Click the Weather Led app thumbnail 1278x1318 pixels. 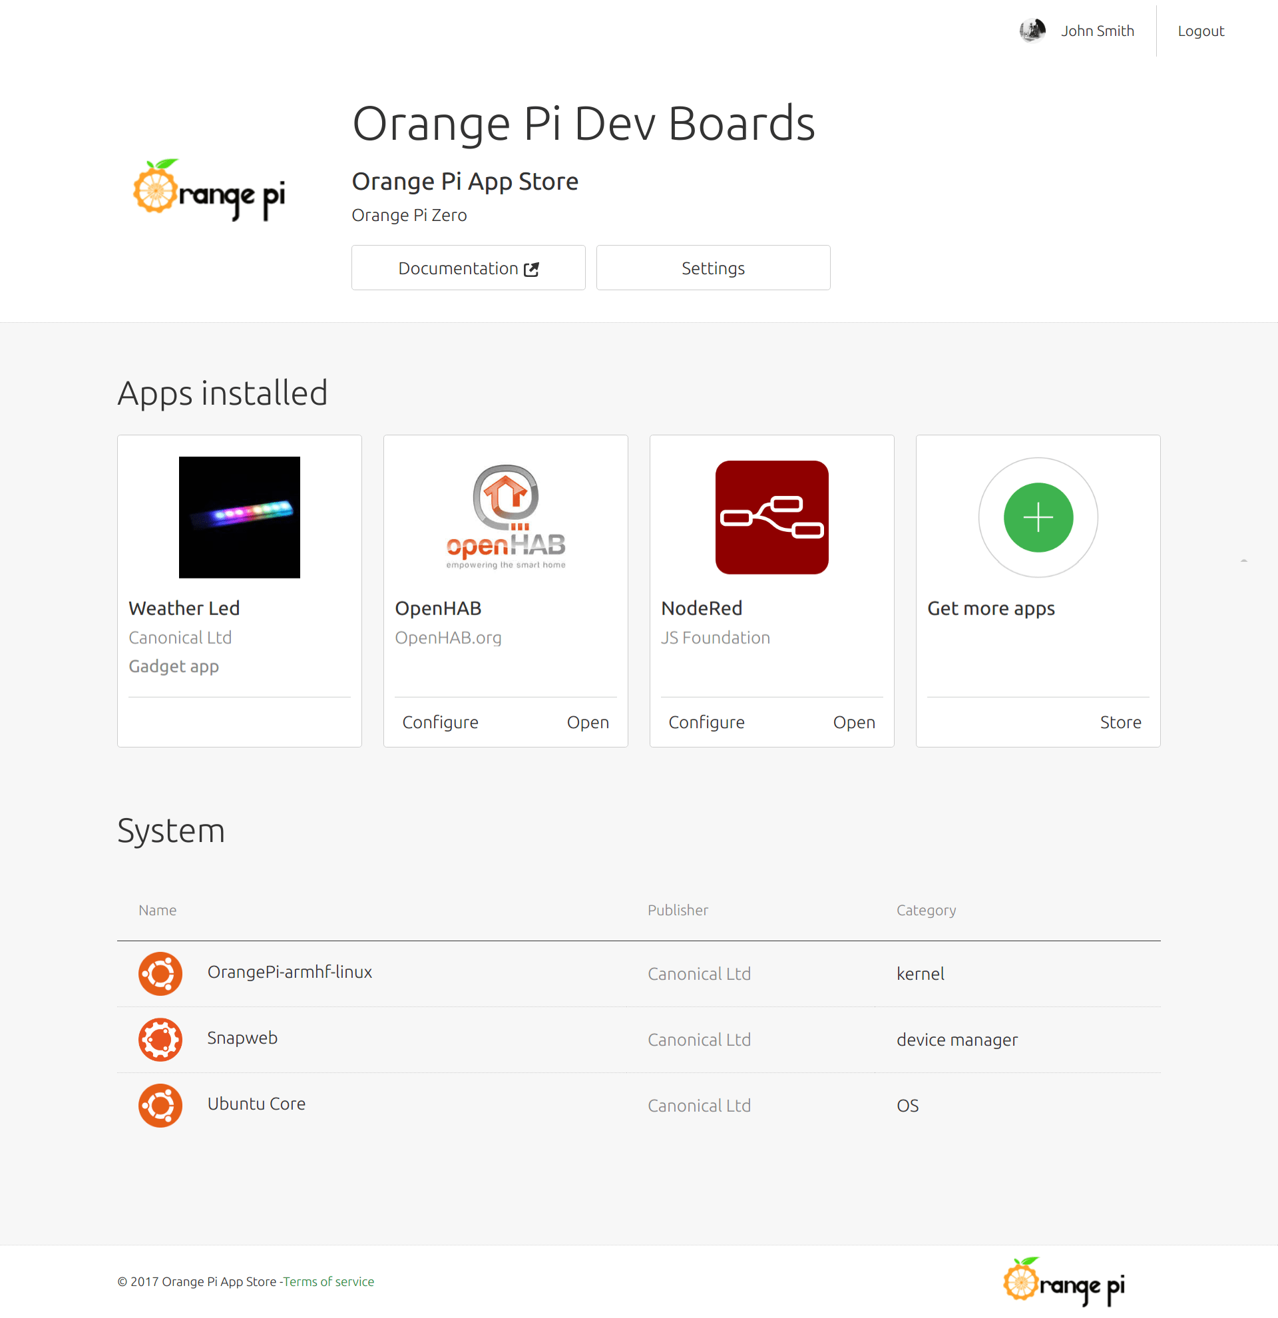point(240,517)
